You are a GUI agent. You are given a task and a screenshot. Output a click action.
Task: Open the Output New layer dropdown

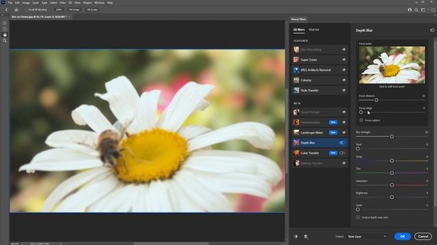[x=367, y=237]
